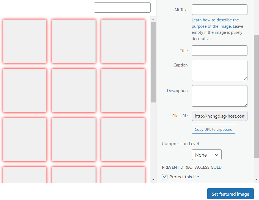Click attachment details scrollbar down arrow
Image resolution: width=259 pixels, height=200 pixels.
(x=256, y=180)
